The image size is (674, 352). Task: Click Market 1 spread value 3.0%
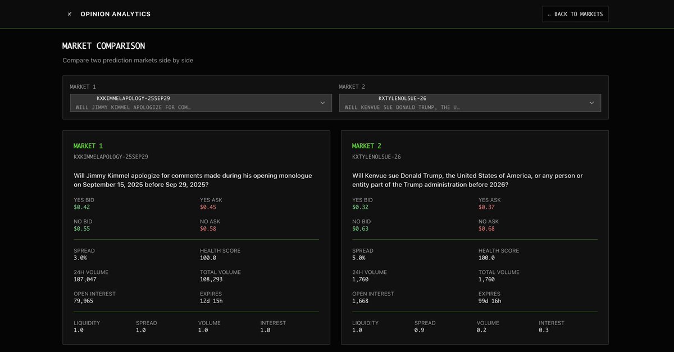[x=80, y=258]
